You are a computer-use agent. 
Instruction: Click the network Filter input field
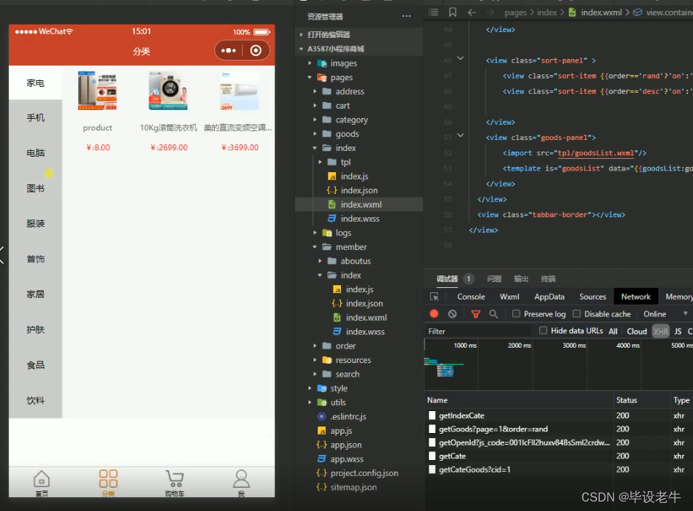pyautogui.click(x=478, y=331)
